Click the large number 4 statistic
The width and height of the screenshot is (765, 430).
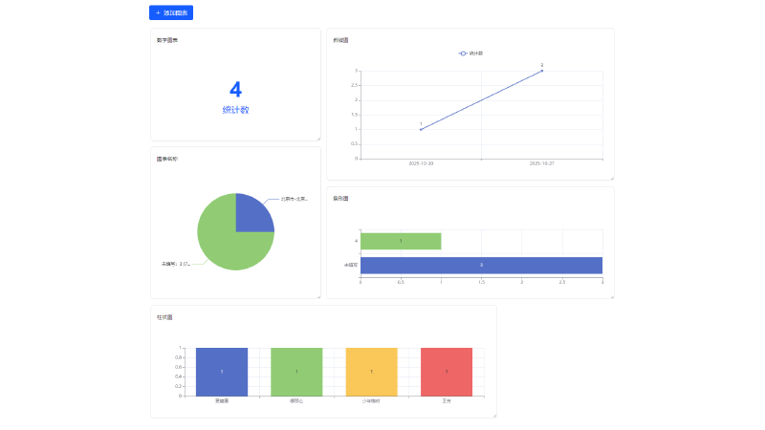(x=235, y=90)
